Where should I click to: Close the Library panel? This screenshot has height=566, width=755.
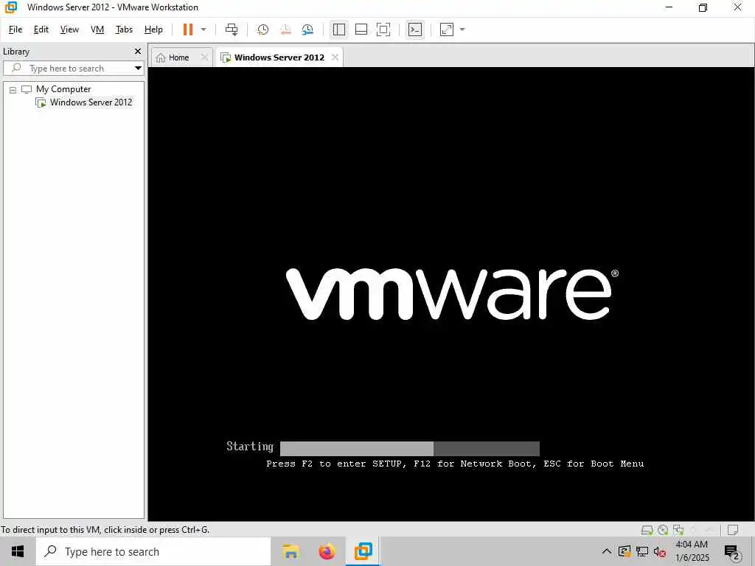tap(138, 51)
